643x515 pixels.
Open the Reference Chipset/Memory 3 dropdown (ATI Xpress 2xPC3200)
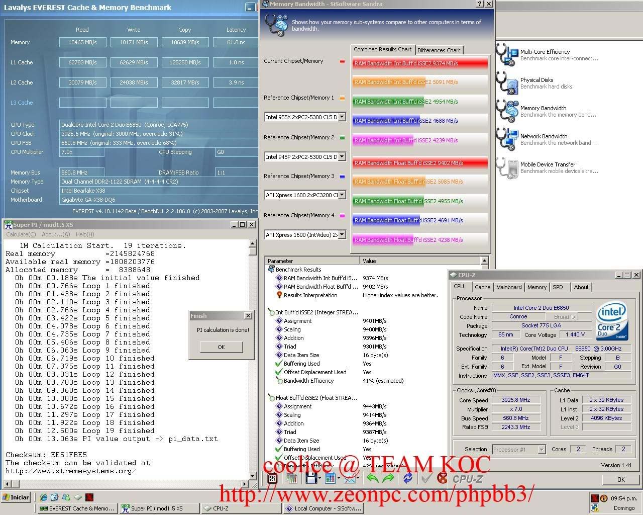[x=342, y=195]
